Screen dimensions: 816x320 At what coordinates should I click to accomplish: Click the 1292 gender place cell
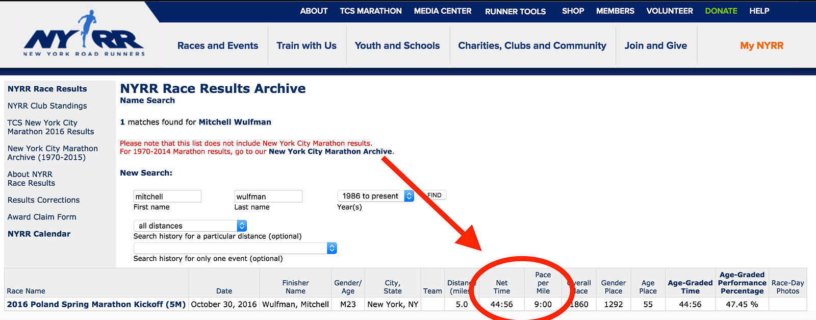click(614, 304)
